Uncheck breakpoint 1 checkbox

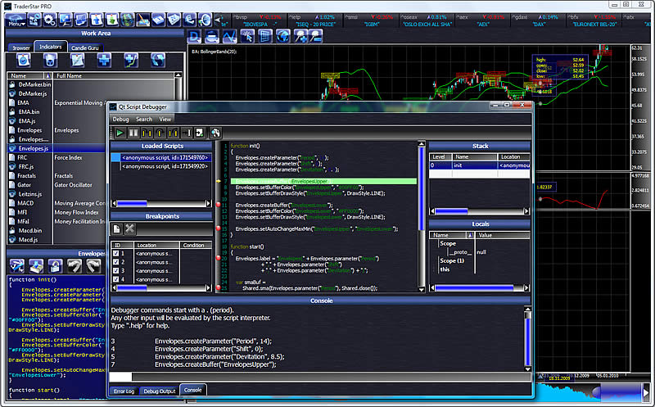coord(116,253)
